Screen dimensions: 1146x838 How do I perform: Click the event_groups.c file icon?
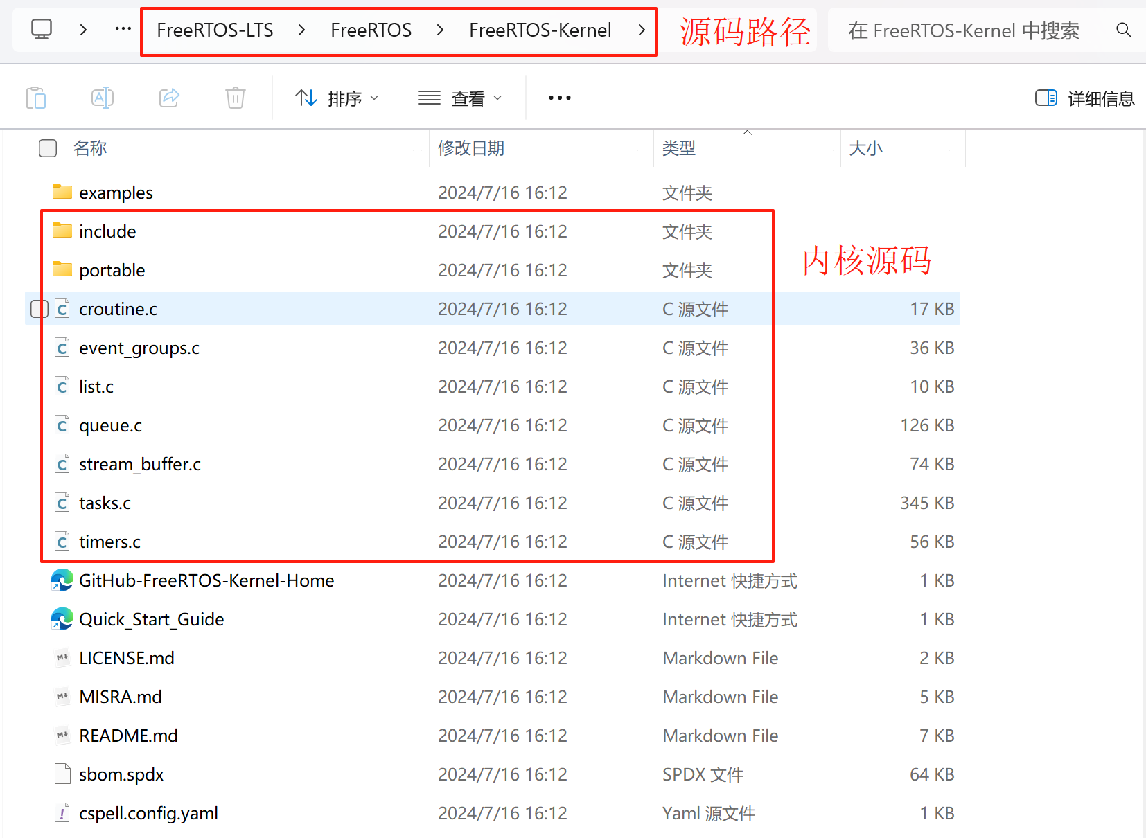[x=62, y=347]
